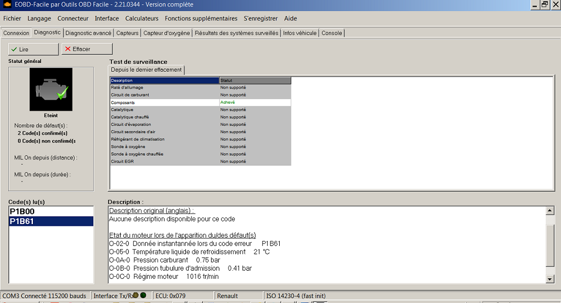
Task: Open the Fonctions supplémentaires menu
Action: coord(201,18)
